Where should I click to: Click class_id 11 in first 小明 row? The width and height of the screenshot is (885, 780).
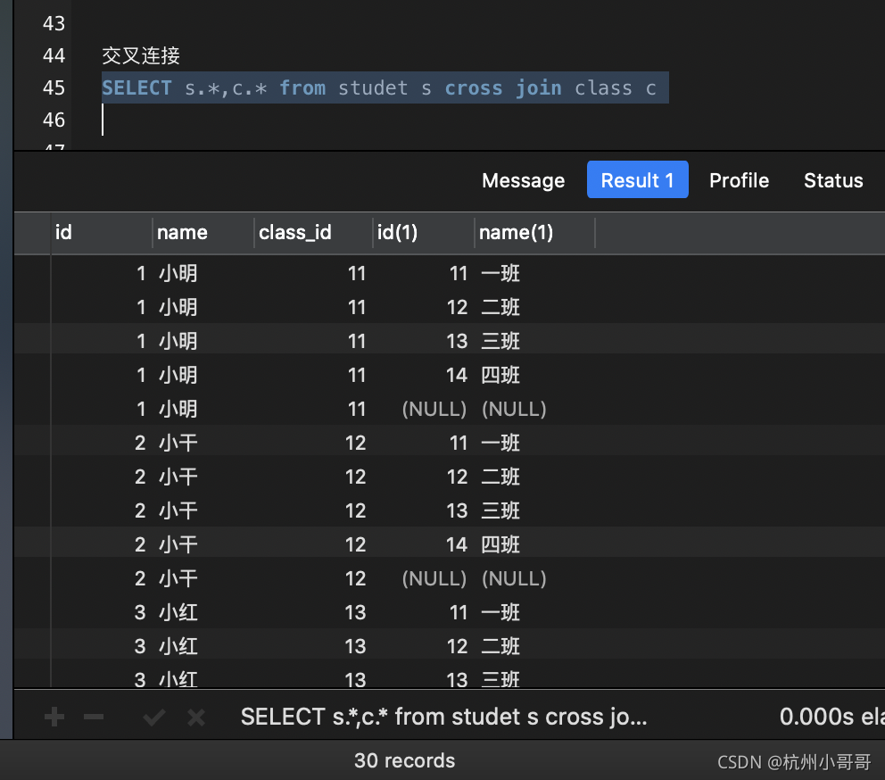tap(357, 274)
